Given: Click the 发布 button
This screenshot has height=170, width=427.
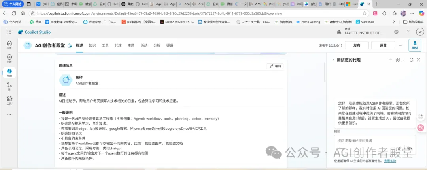Looking at the screenshot, I should pyautogui.click(x=357, y=45).
